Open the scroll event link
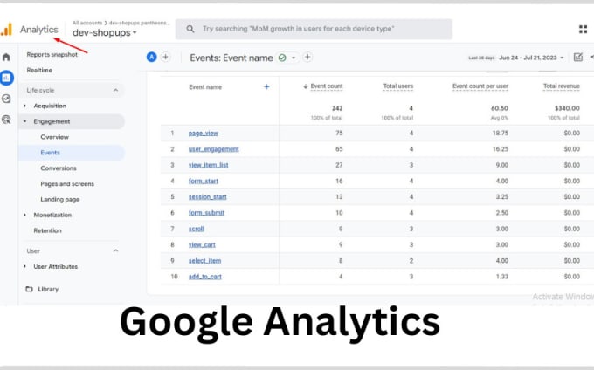 coord(197,229)
